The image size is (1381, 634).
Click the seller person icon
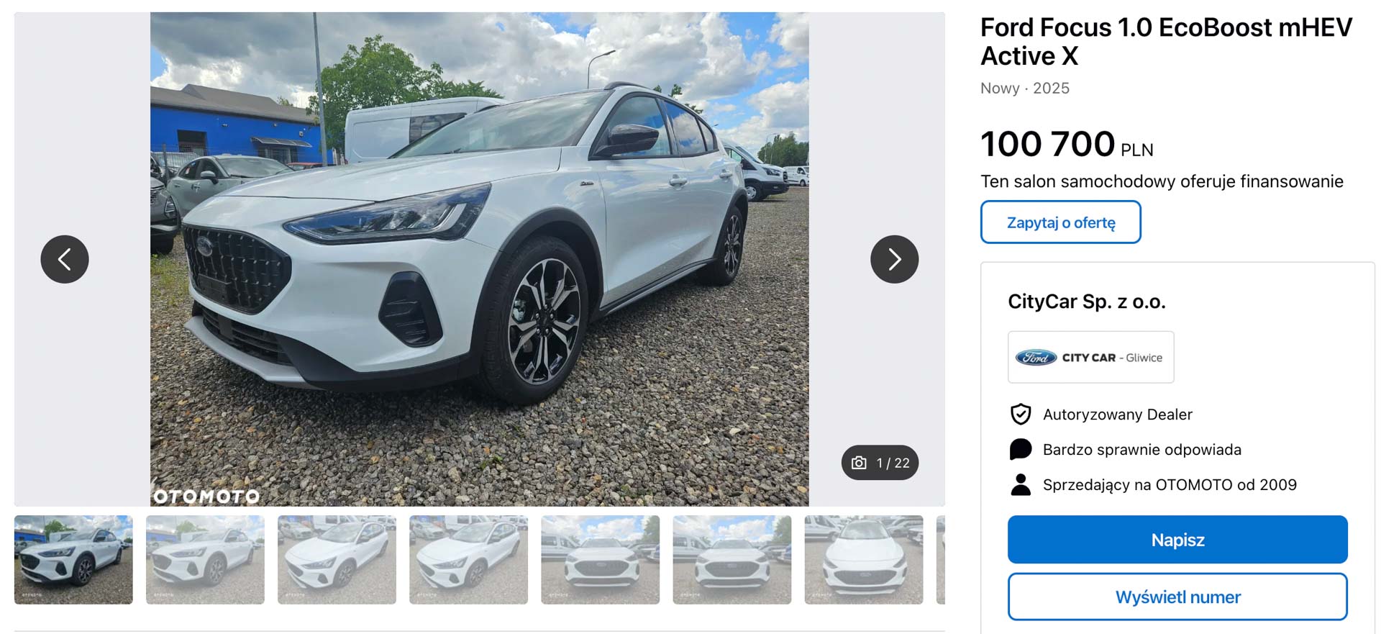pyautogui.click(x=1021, y=484)
